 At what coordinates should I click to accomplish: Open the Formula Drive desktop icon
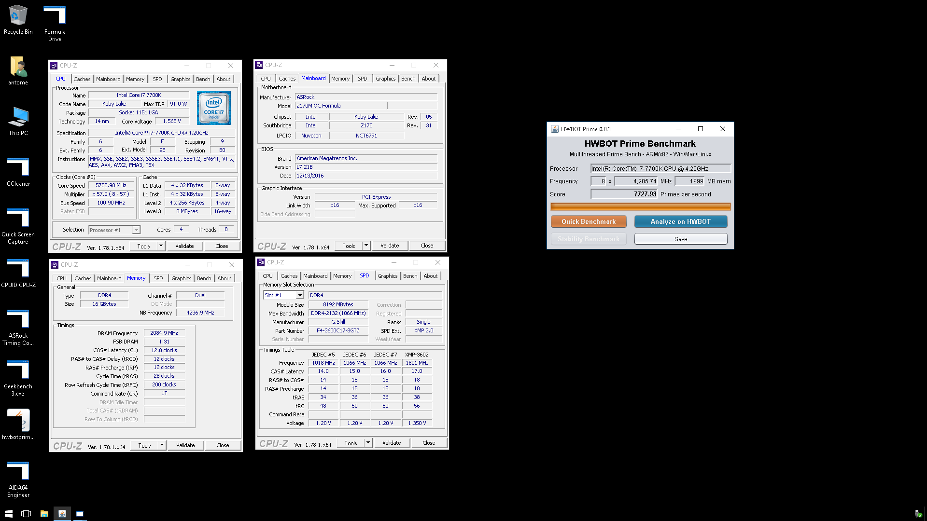(x=55, y=23)
